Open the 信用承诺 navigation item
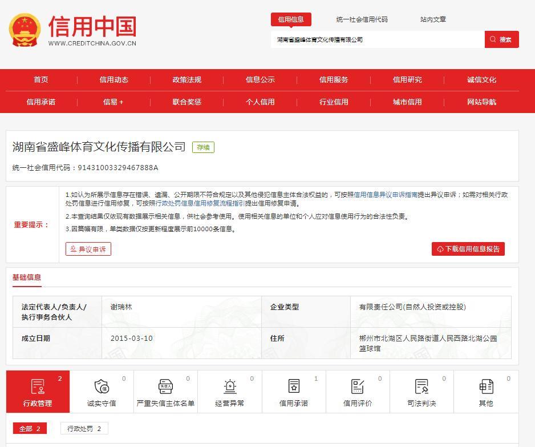The width and height of the screenshot is (535, 447). [41, 102]
